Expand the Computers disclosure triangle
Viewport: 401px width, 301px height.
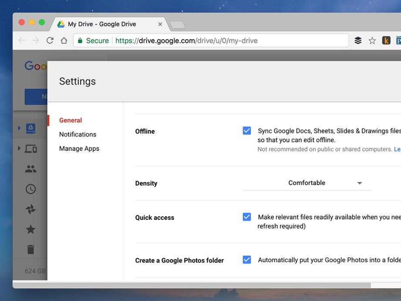tap(19, 149)
